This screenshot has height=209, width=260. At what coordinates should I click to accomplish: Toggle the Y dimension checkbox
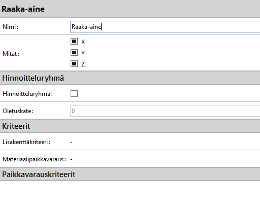tap(74, 53)
